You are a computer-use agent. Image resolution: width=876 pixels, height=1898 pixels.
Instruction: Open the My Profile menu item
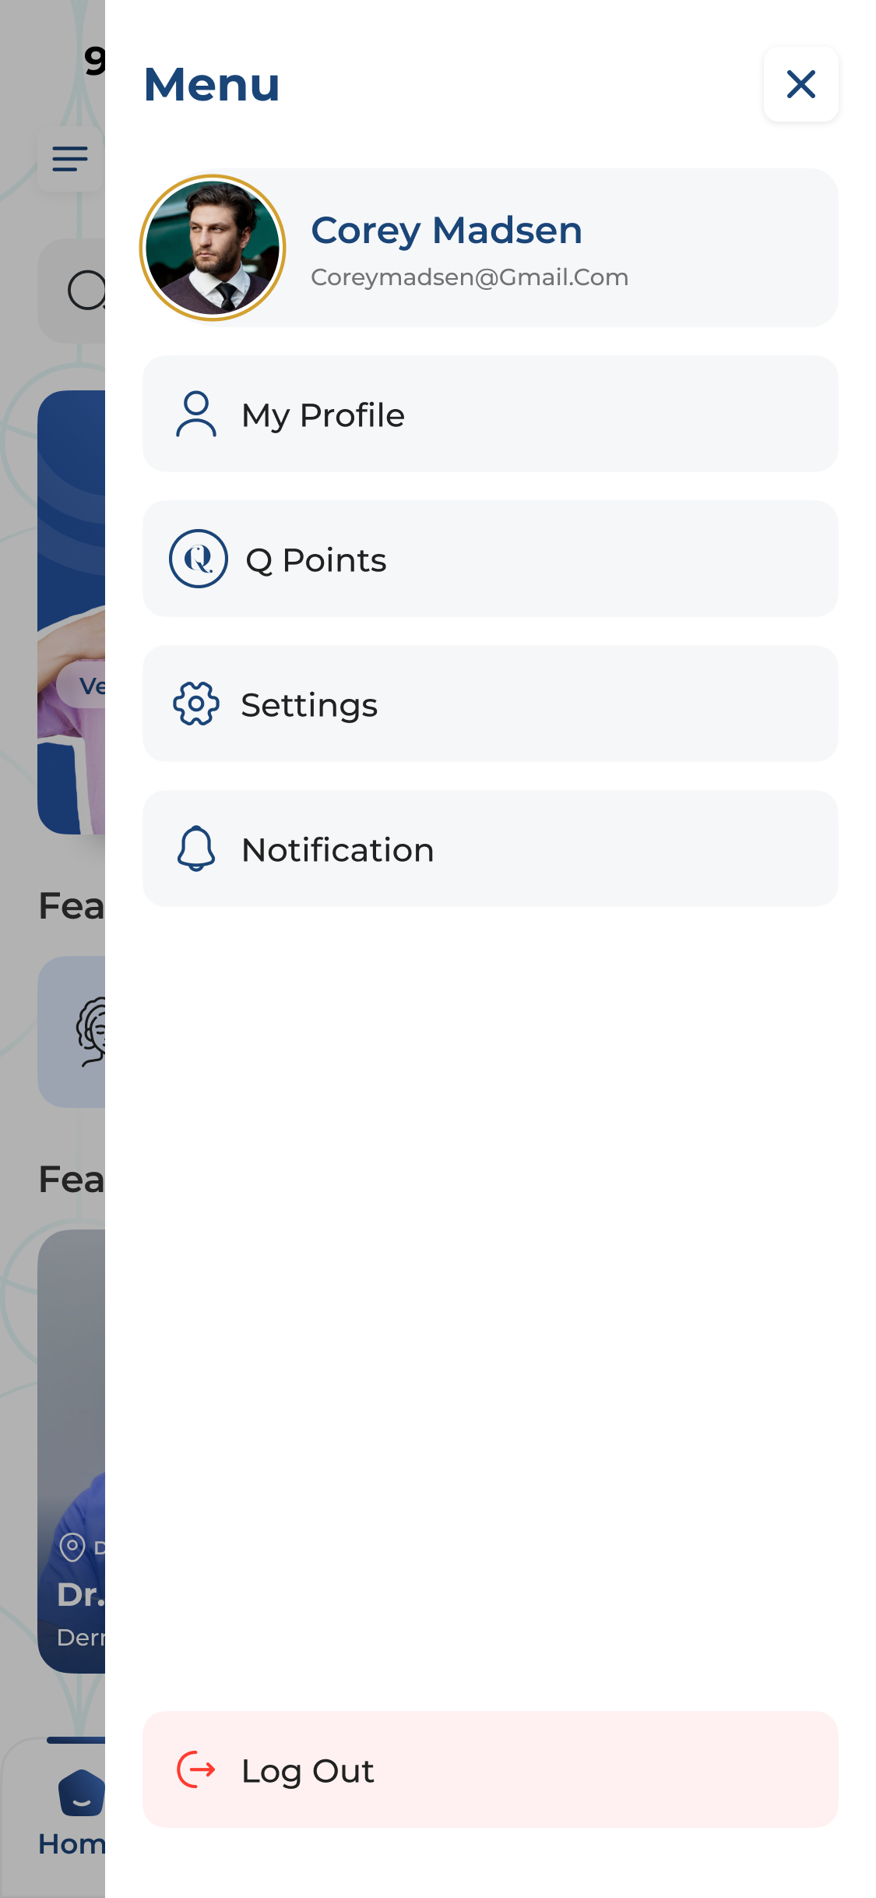(491, 414)
